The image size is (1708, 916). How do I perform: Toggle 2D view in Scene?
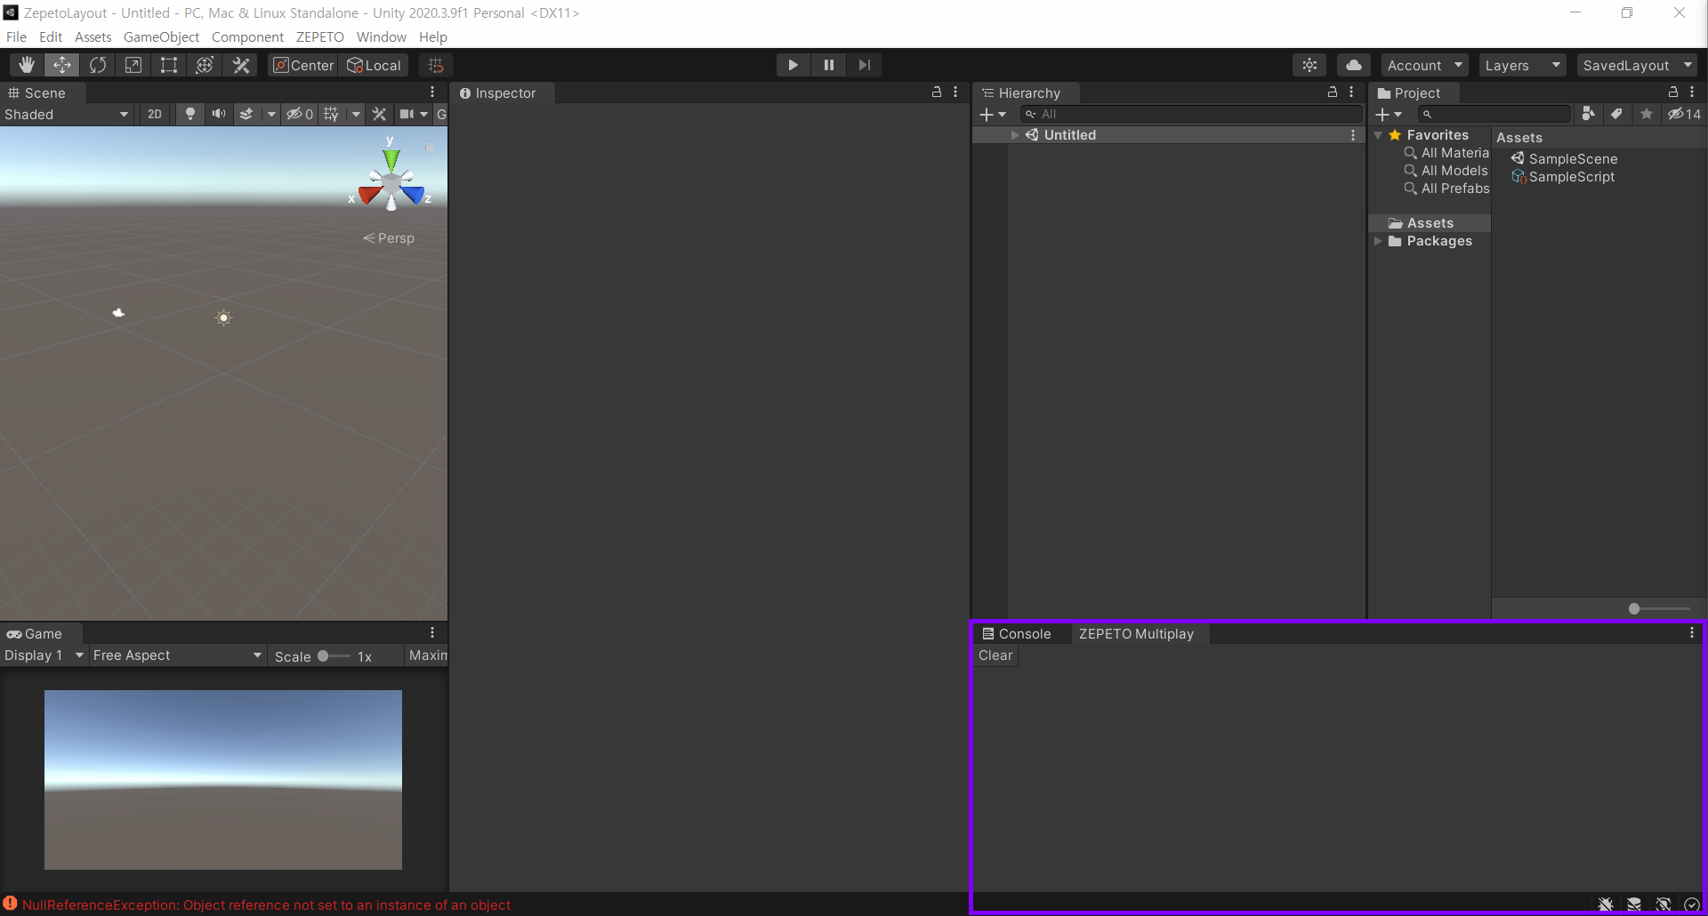tap(155, 114)
